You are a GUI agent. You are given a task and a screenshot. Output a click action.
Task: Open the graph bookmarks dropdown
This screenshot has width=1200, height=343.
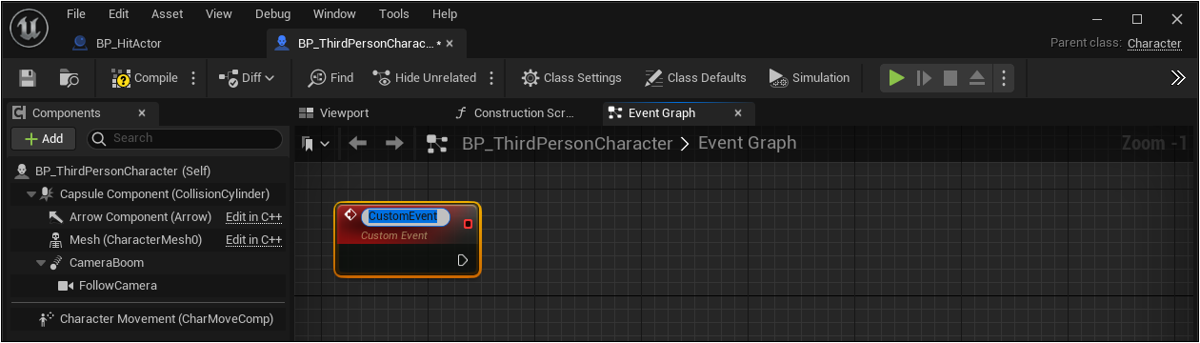pyautogui.click(x=315, y=144)
